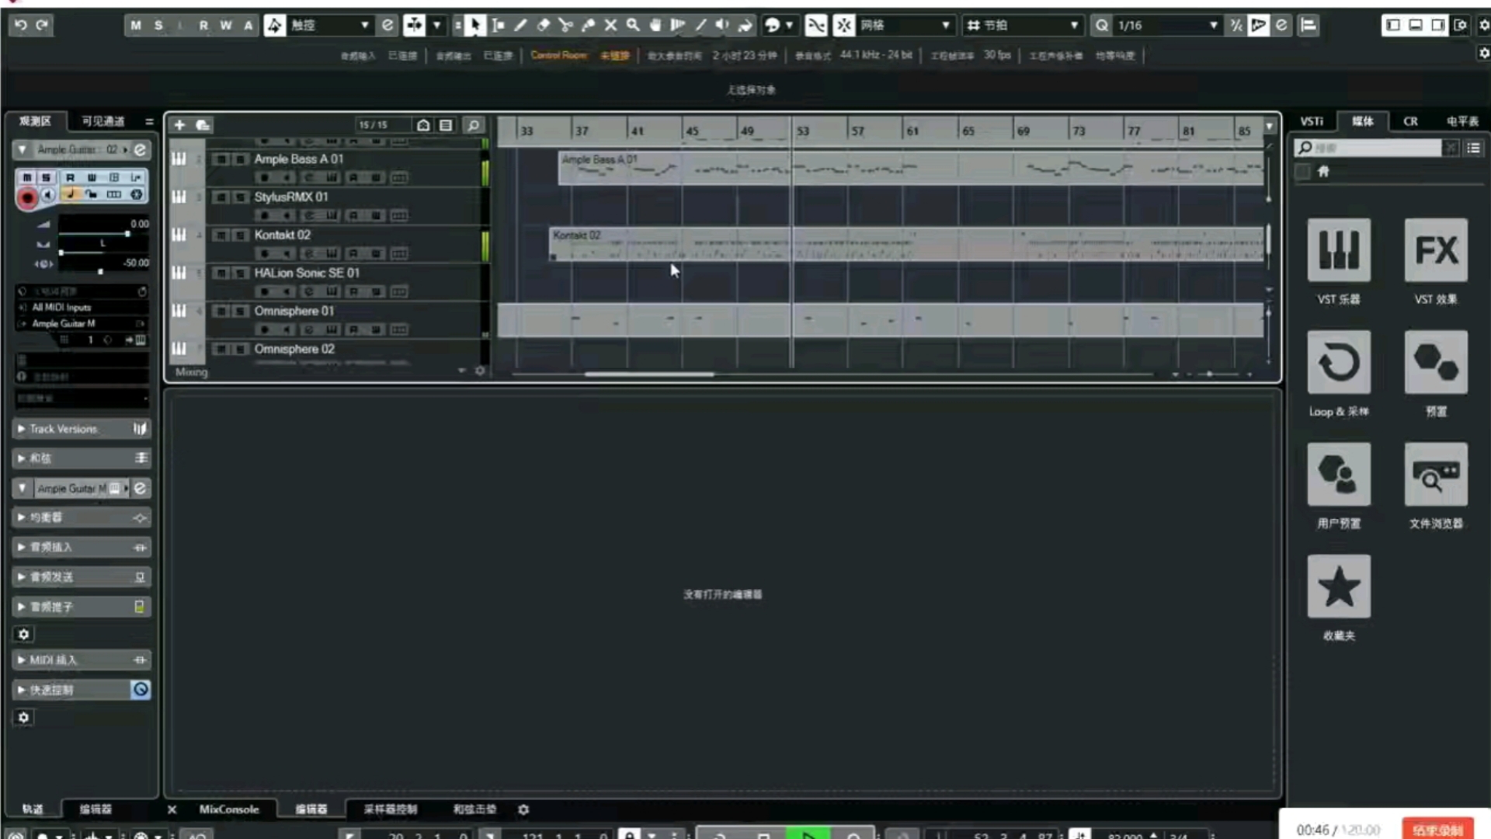Click the quantize Q icon
This screenshot has height=839, width=1491.
1101,26
